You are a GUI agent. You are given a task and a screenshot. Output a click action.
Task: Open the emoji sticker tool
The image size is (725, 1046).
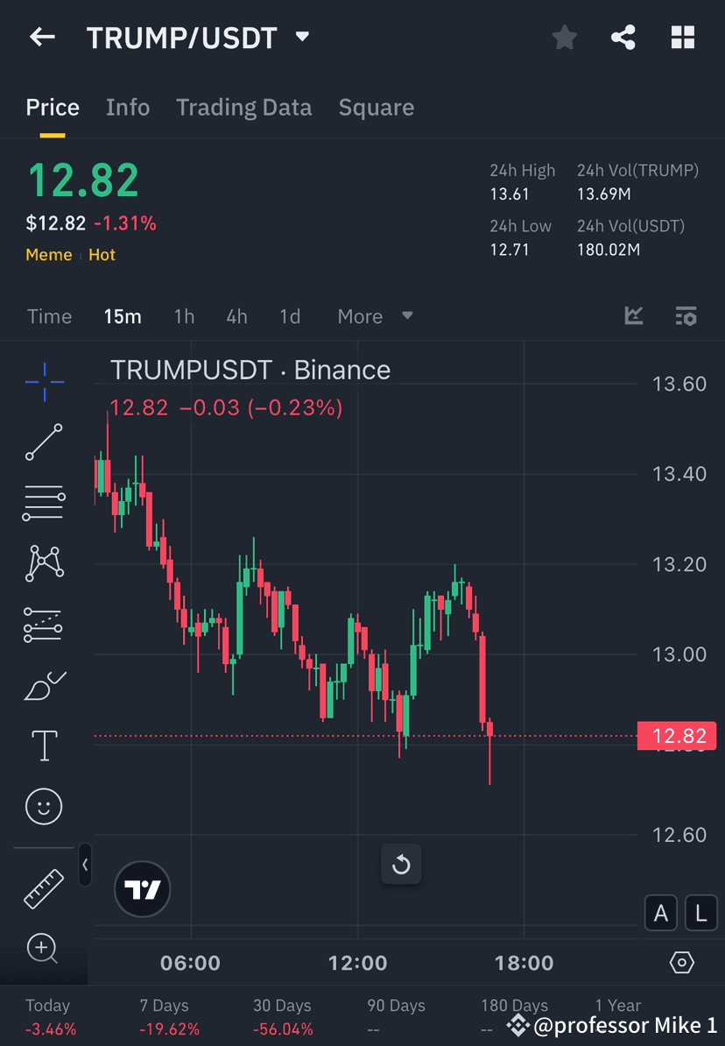(44, 806)
